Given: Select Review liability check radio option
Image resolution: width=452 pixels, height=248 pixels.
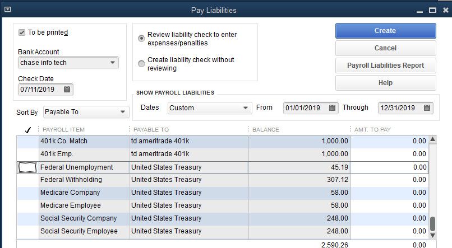Looking at the screenshot, I should [141, 39].
